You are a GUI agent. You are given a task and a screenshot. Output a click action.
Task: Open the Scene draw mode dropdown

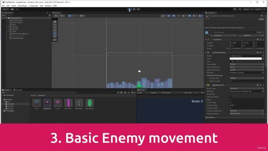tap(163, 16)
